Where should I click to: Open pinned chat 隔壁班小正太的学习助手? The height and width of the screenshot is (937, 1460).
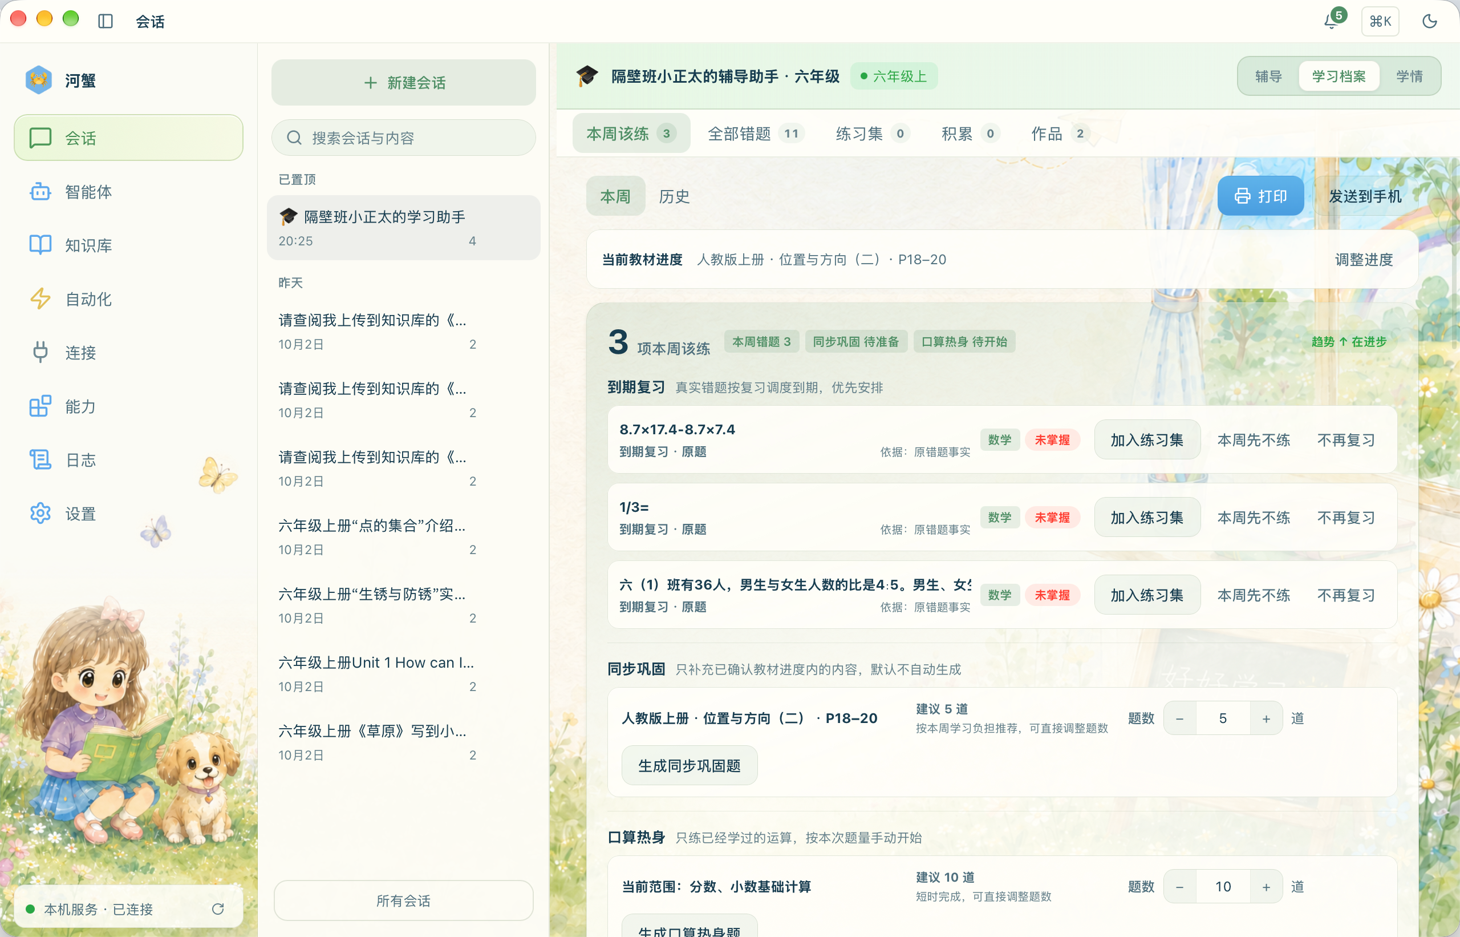(403, 228)
